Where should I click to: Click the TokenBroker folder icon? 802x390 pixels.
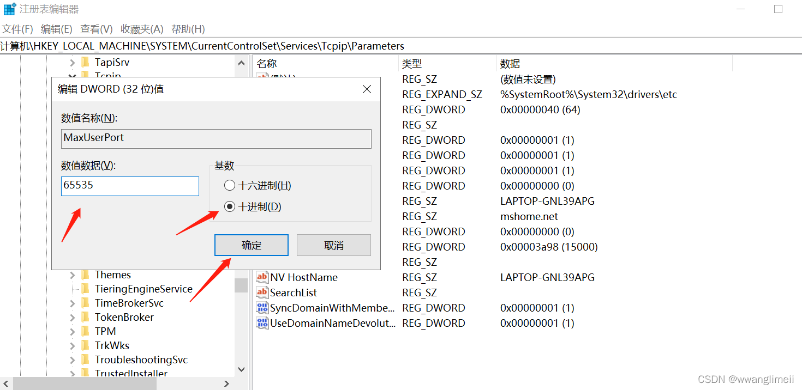85,317
